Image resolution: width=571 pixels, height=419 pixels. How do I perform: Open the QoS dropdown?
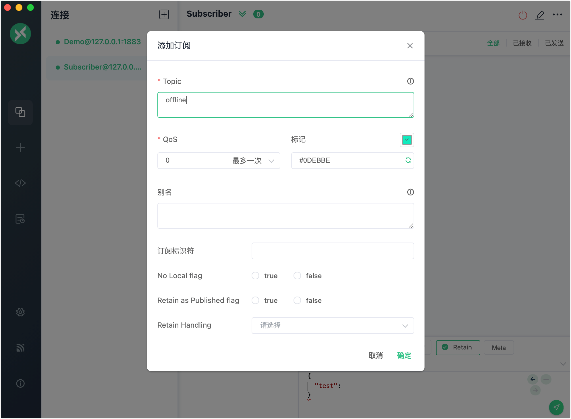[x=219, y=161]
